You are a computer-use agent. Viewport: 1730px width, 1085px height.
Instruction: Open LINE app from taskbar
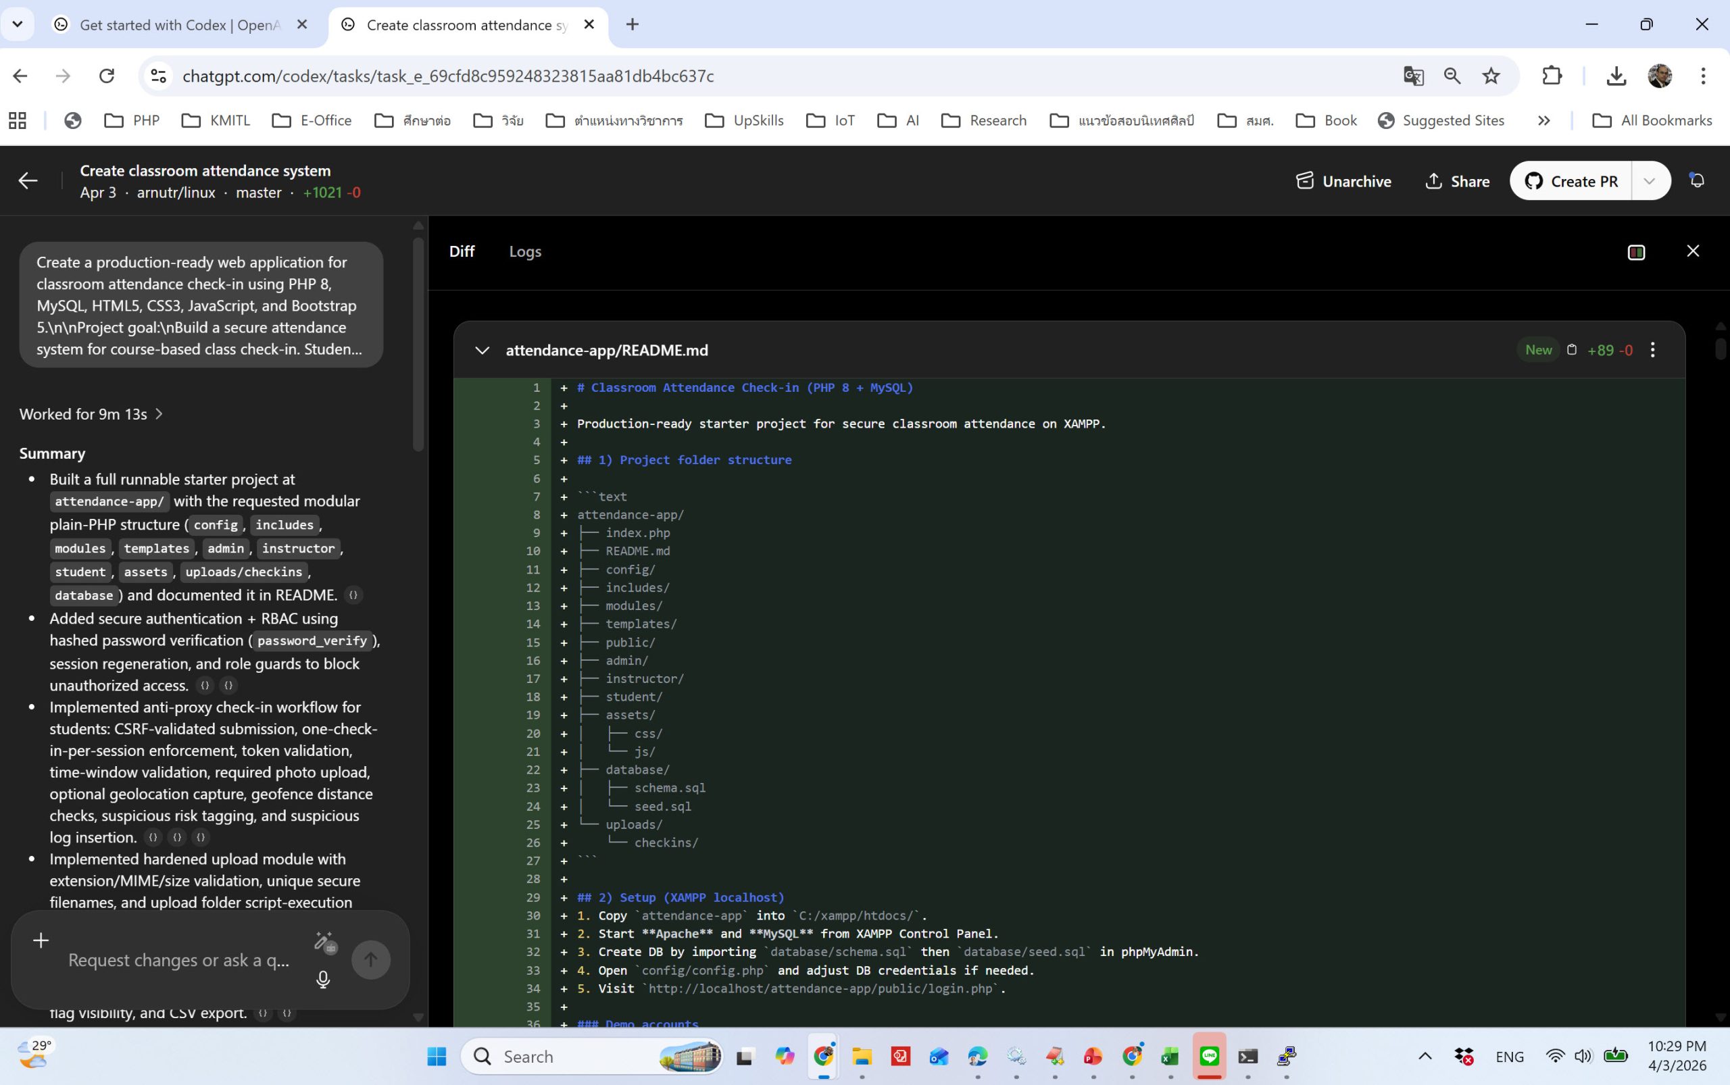(x=1209, y=1057)
